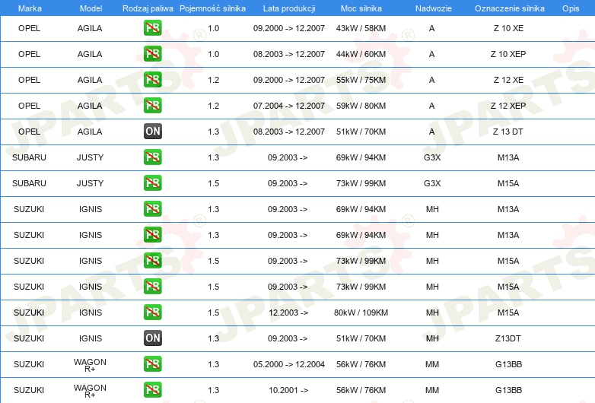595x403 pixels.
Task: Click diesel ON icon in Opel Agila row
Action: pyautogui.click(x=152, y=132)
